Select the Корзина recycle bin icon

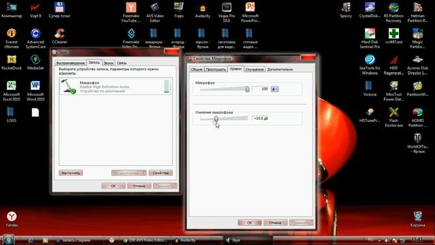click(417, 219)
